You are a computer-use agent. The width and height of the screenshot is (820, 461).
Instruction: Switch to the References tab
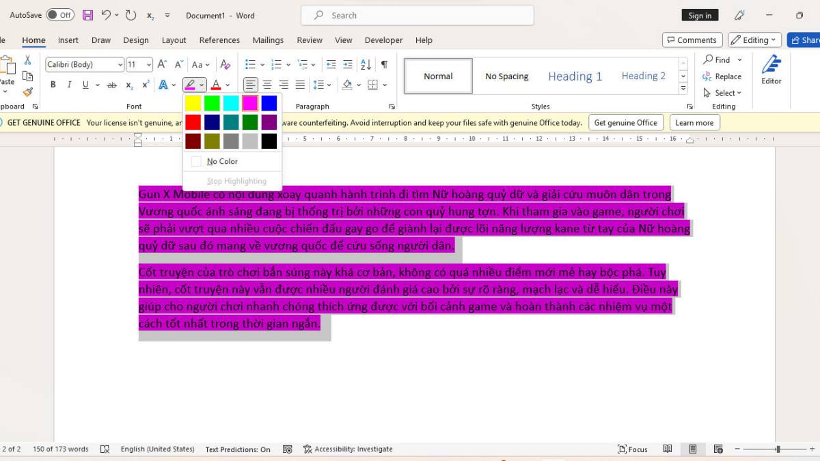click(x=219, y=40)
